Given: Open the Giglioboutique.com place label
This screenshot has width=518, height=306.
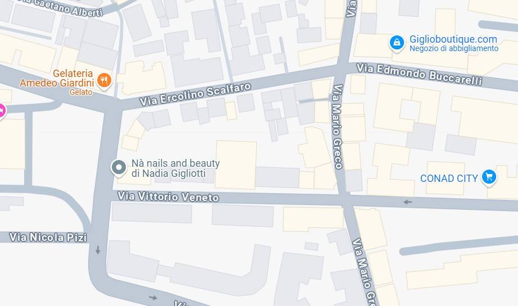Looking at the screenshot, I should [453, 39].
